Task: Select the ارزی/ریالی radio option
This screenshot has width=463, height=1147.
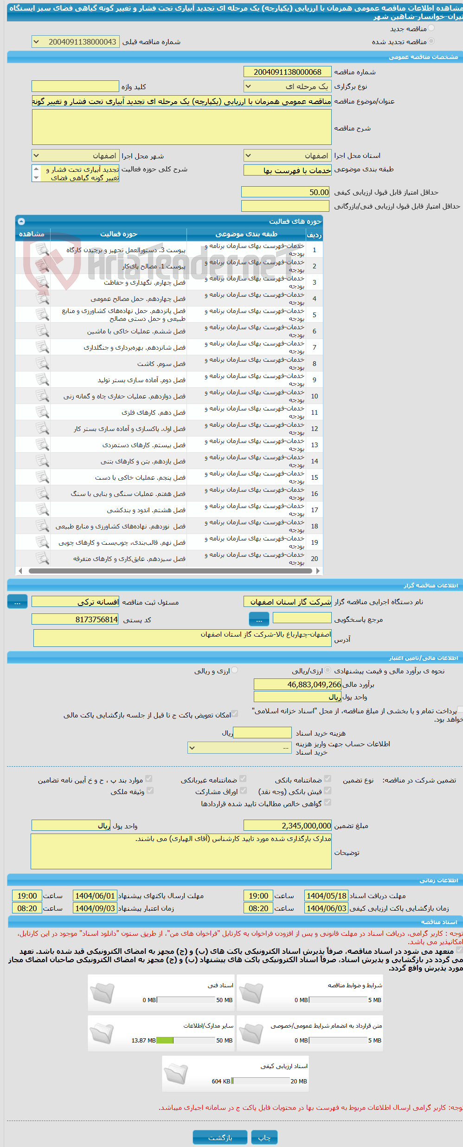Action: [328, 670]
